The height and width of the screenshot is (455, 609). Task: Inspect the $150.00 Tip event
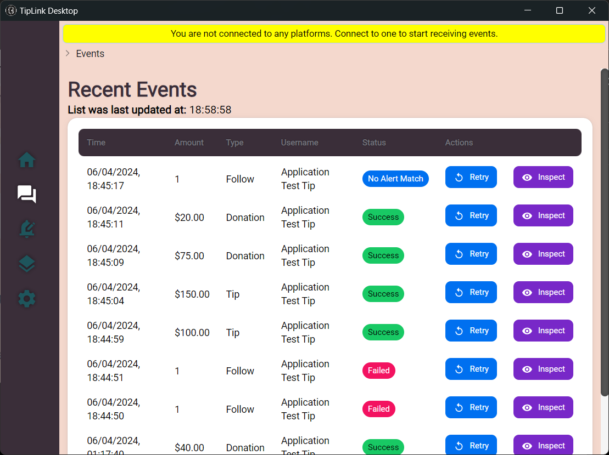(x=543, y=292)
